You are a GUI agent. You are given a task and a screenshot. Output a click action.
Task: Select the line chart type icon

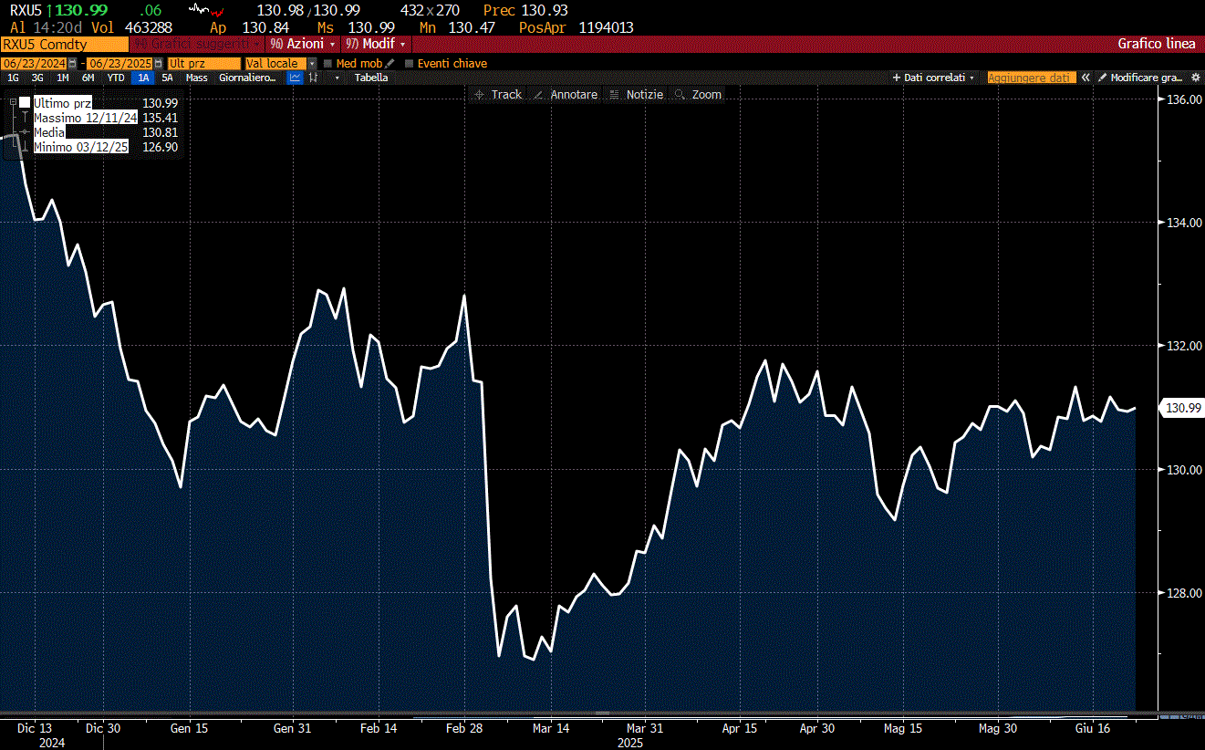click(x=295, y=78)
